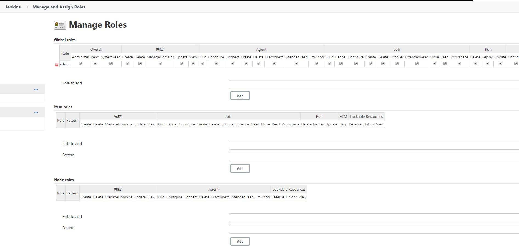Click Role header in Node roles table

pos(61,193)
